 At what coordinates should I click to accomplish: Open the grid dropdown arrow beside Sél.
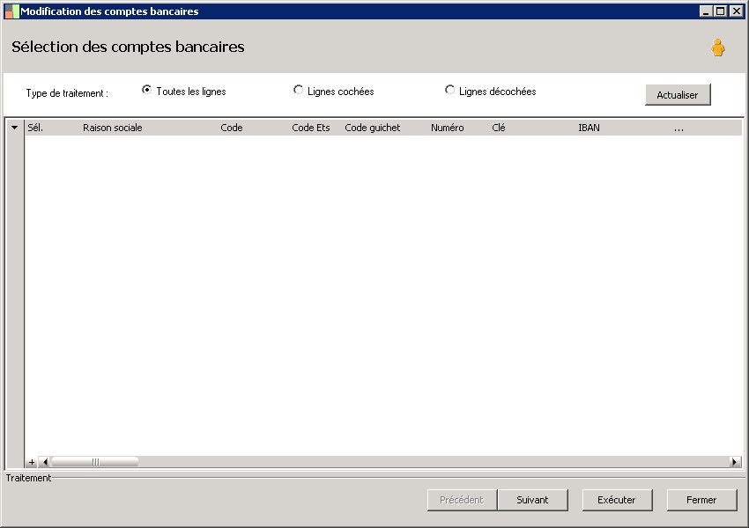click(14, 128)
